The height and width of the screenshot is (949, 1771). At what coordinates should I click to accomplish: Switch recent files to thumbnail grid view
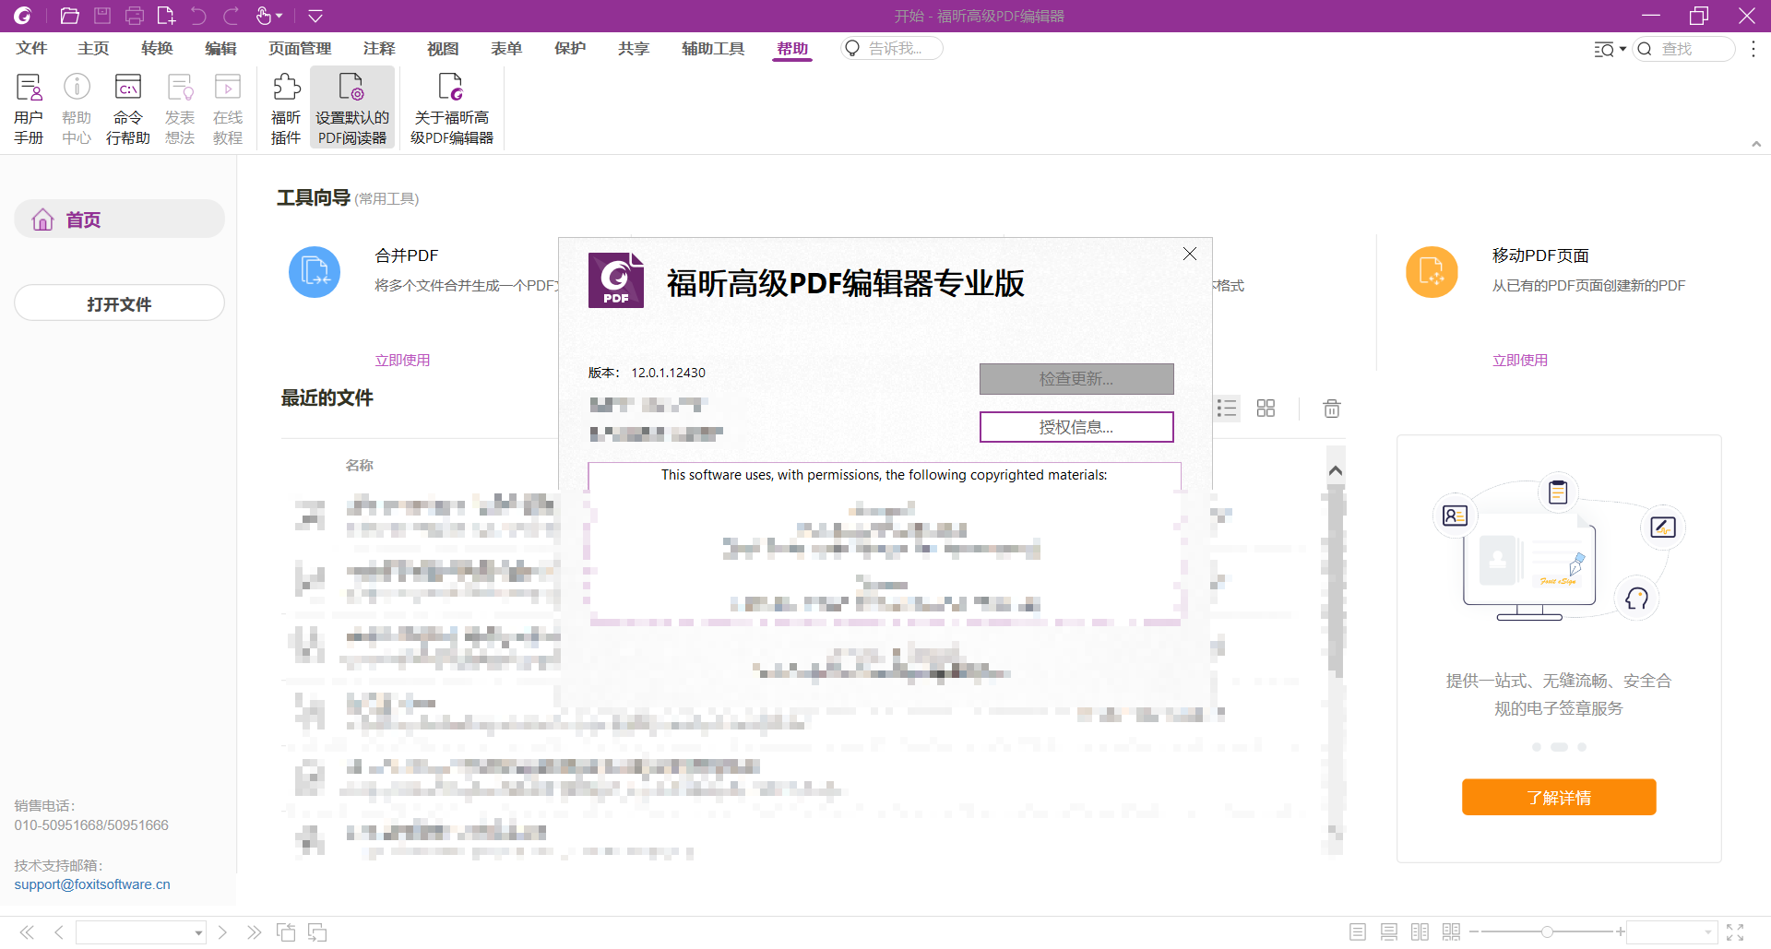[x=1266, y=409]
